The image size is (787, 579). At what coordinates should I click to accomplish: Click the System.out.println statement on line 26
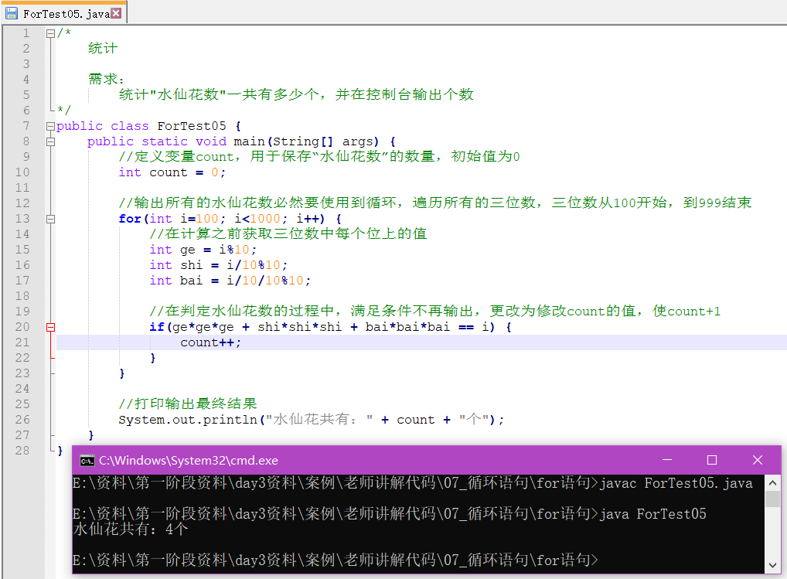(312, 420)
